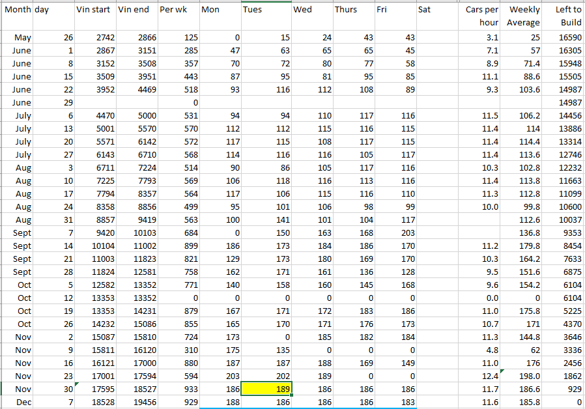Viewport: 585px width, 409px height.
Task: Select the Weekly Average cell showing 198.0
Action: pos(522,376)
